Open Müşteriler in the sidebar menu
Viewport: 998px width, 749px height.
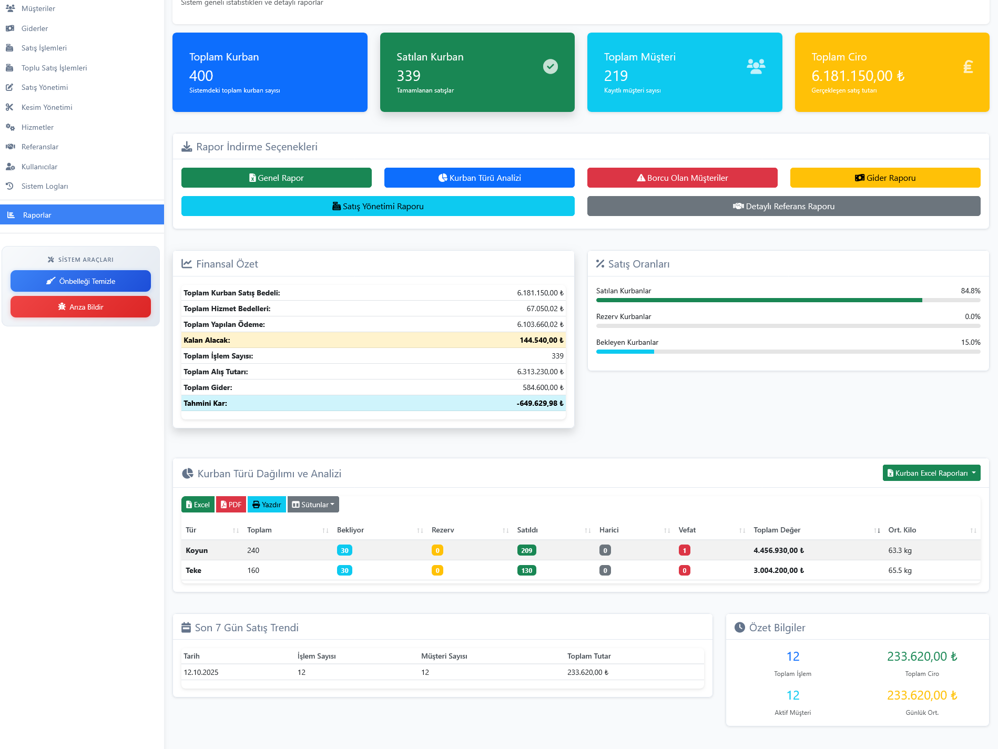click(38, 8)
